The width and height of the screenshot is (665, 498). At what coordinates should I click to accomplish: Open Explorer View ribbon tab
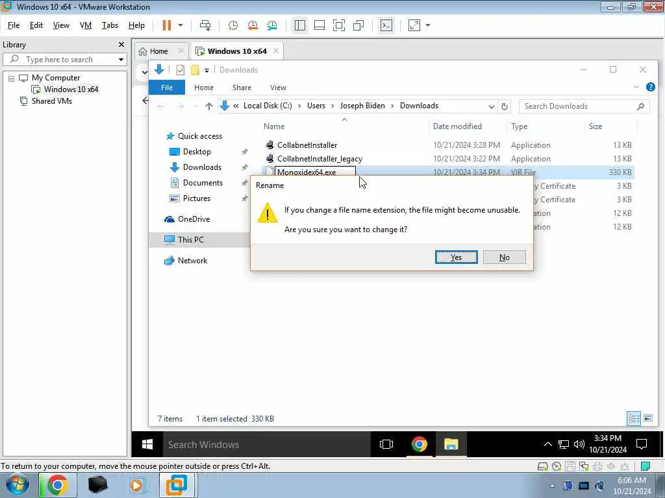[278, 88]
